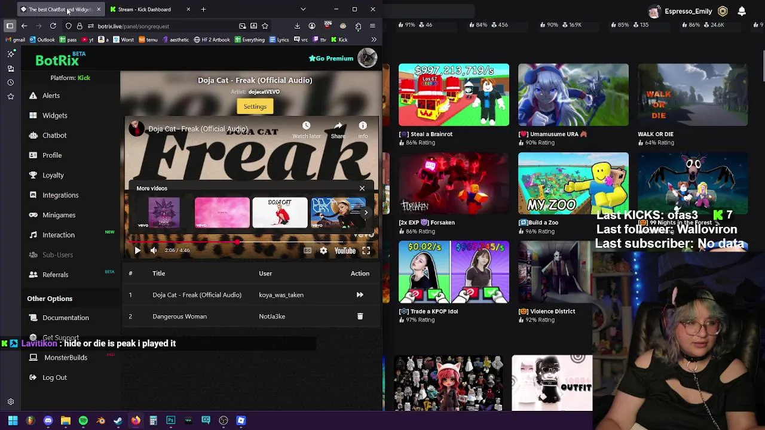
Task: Click the Robux icon beside Espresso_Emily
Action: click(723, 11)
